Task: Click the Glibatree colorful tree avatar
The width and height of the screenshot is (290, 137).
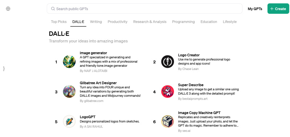Action: (x=69, y=92)
